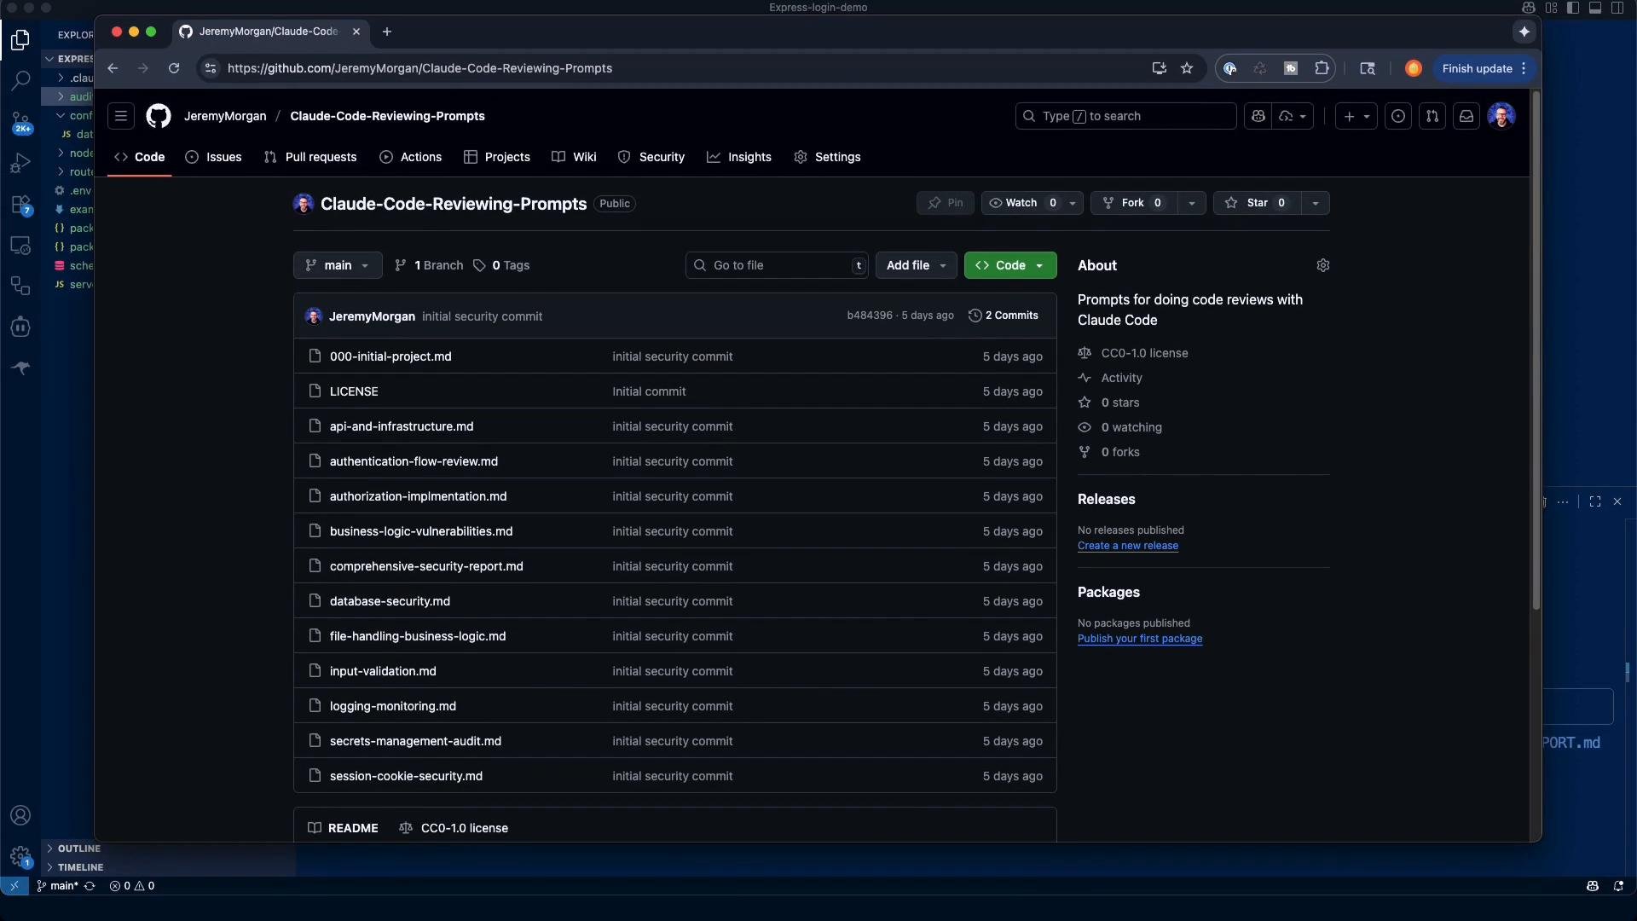The width and height of the screenshot is (1637, 921).
Task: Expand OUTLINE section in VS Code
Action: (x=78, y=849)
